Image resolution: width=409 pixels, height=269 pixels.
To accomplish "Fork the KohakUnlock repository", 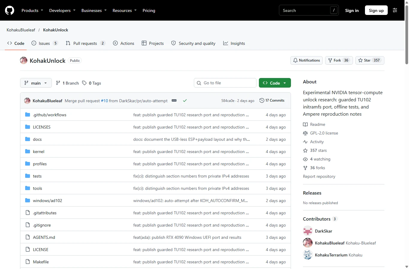I will point(339,60).
